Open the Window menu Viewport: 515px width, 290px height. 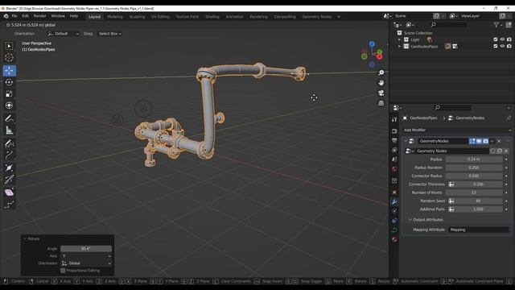click(x=58, y=16)
